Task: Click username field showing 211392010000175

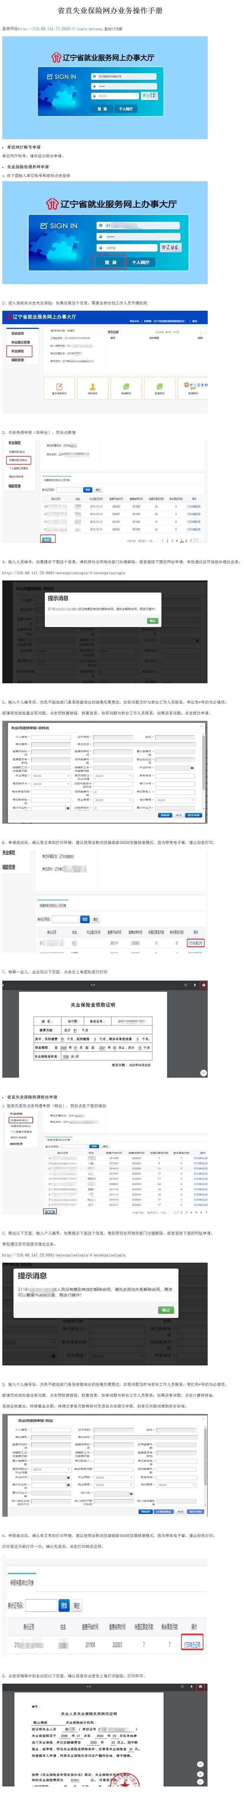Action: click(x=115, y=77)
